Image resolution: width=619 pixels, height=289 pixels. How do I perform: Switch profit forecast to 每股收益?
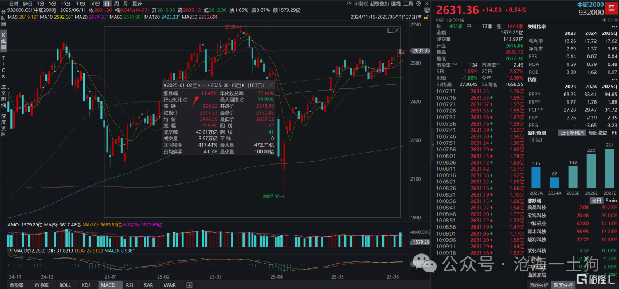[597, 132]
